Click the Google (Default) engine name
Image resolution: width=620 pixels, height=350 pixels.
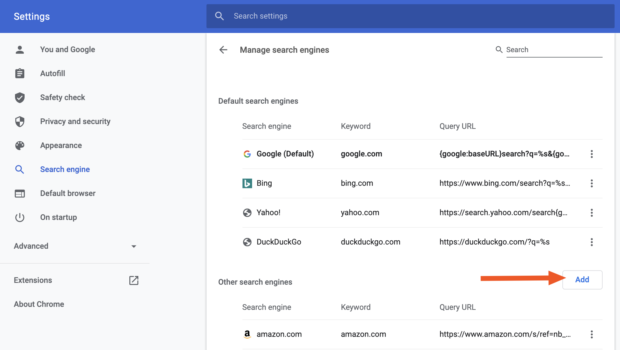285,154
